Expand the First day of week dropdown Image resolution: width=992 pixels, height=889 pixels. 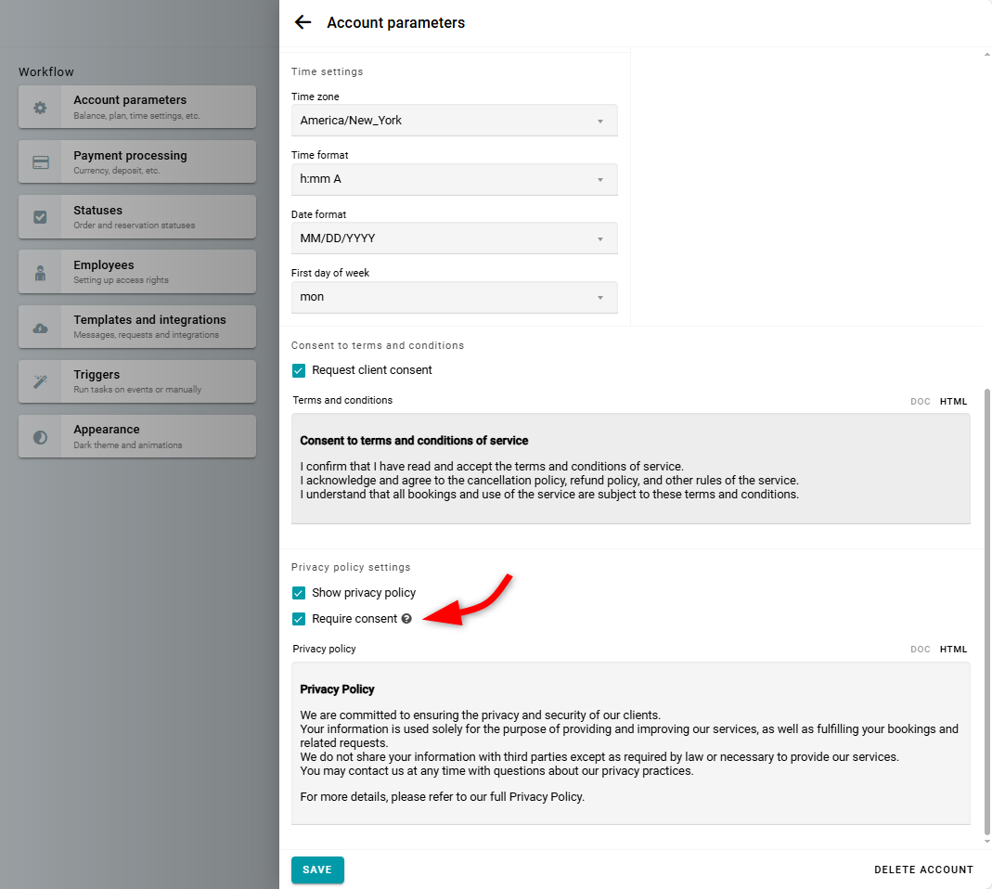coord(454,297)
